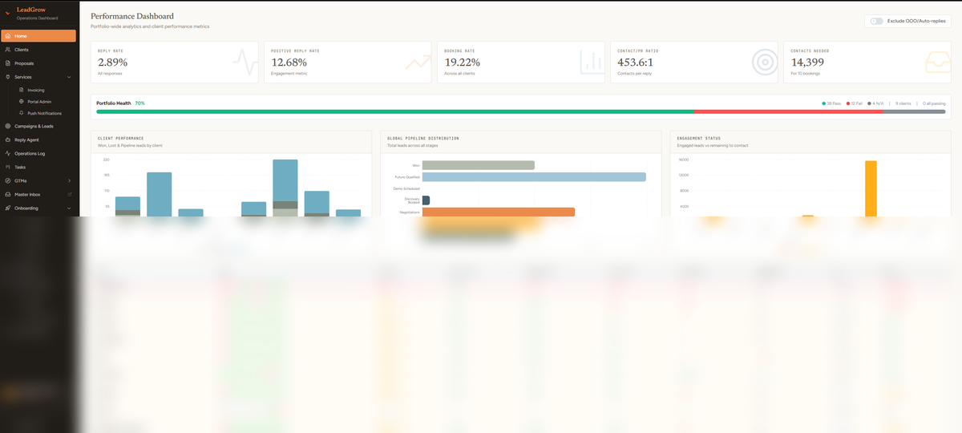Click Global Pipeline Distribution title

tap(423, 138)
